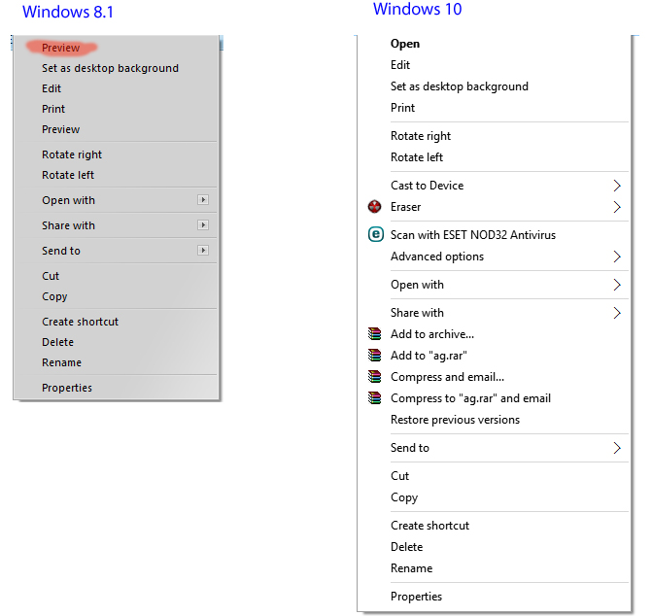Image resolution: width=652 pixels, height=616 pixels.
Task: Choose Delete in Windows 10 menu
Action: pyautogui.click(x=407, y=547)
